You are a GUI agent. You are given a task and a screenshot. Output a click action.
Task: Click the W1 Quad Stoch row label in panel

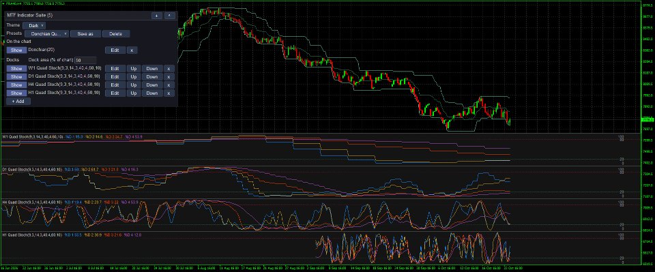pos(64,68)
